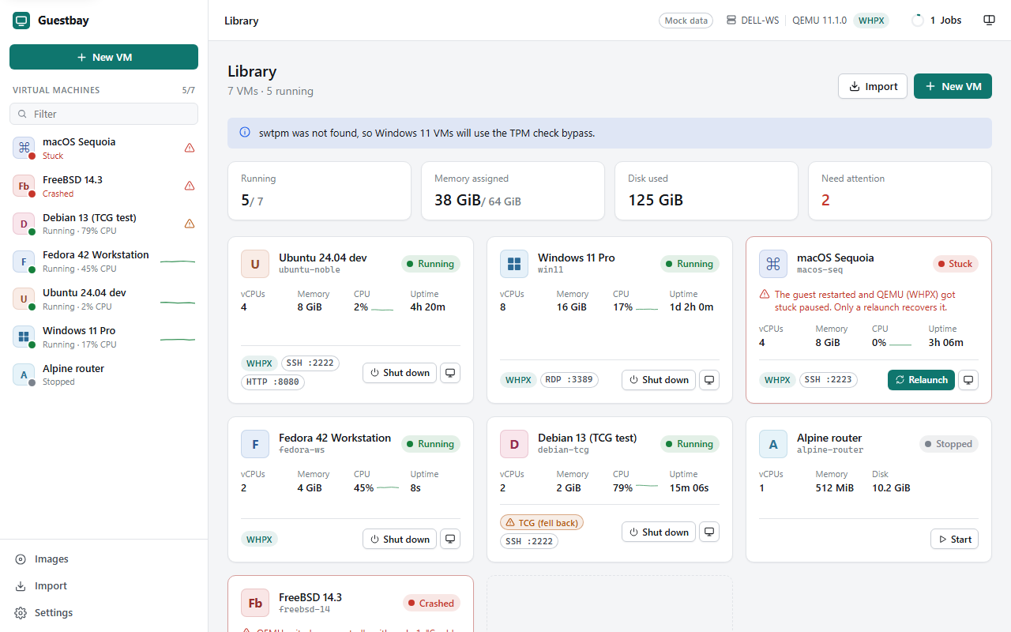Click warning icon on sidebar Debian 13
Viewport: 1011px width, 632px height.
[190, 224]
